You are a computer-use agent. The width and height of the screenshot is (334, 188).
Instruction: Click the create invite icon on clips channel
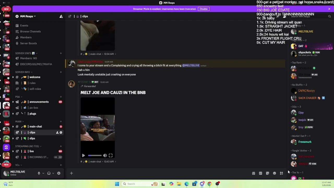(57, 132)
